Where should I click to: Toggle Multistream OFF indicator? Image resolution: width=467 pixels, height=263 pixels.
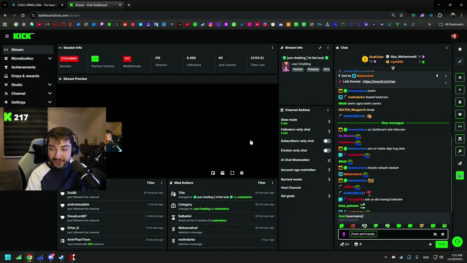pos(127,58)
